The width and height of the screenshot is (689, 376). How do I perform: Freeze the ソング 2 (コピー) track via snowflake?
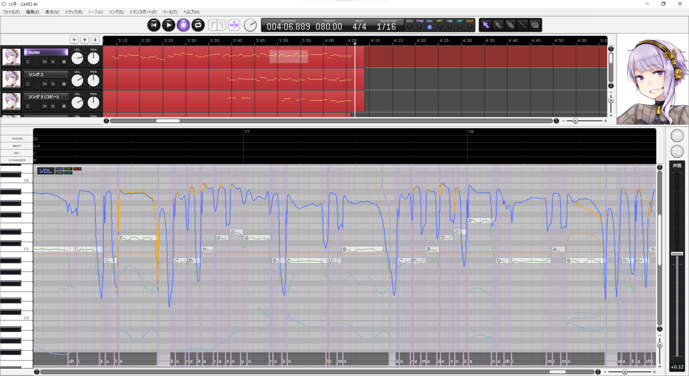(x=64, y=106)
